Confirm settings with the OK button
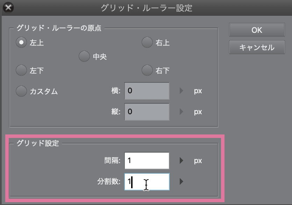The height and width of the screenshot is (205, 292). [257, 30]
